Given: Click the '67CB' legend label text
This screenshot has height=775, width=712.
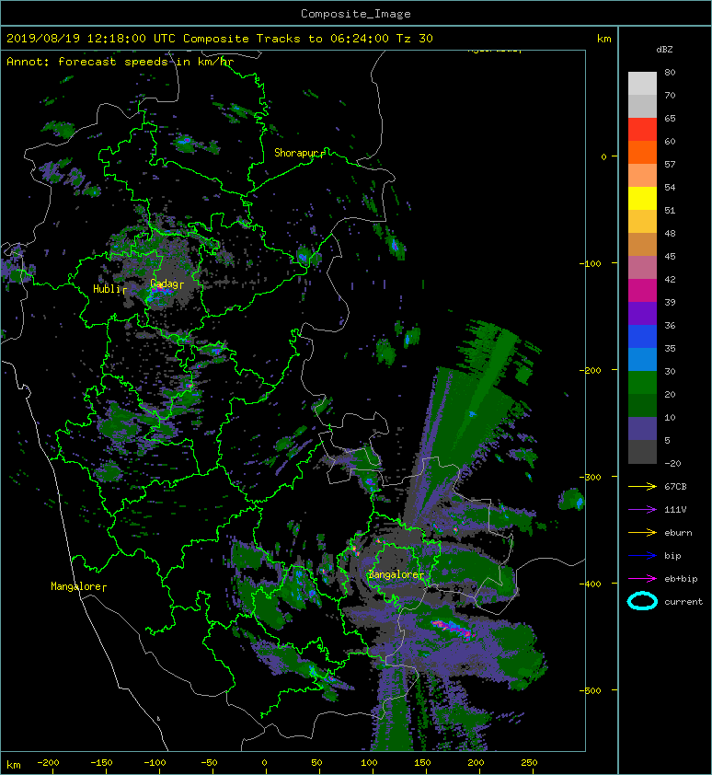Looking at the screenshot, I should pos(675,486).
